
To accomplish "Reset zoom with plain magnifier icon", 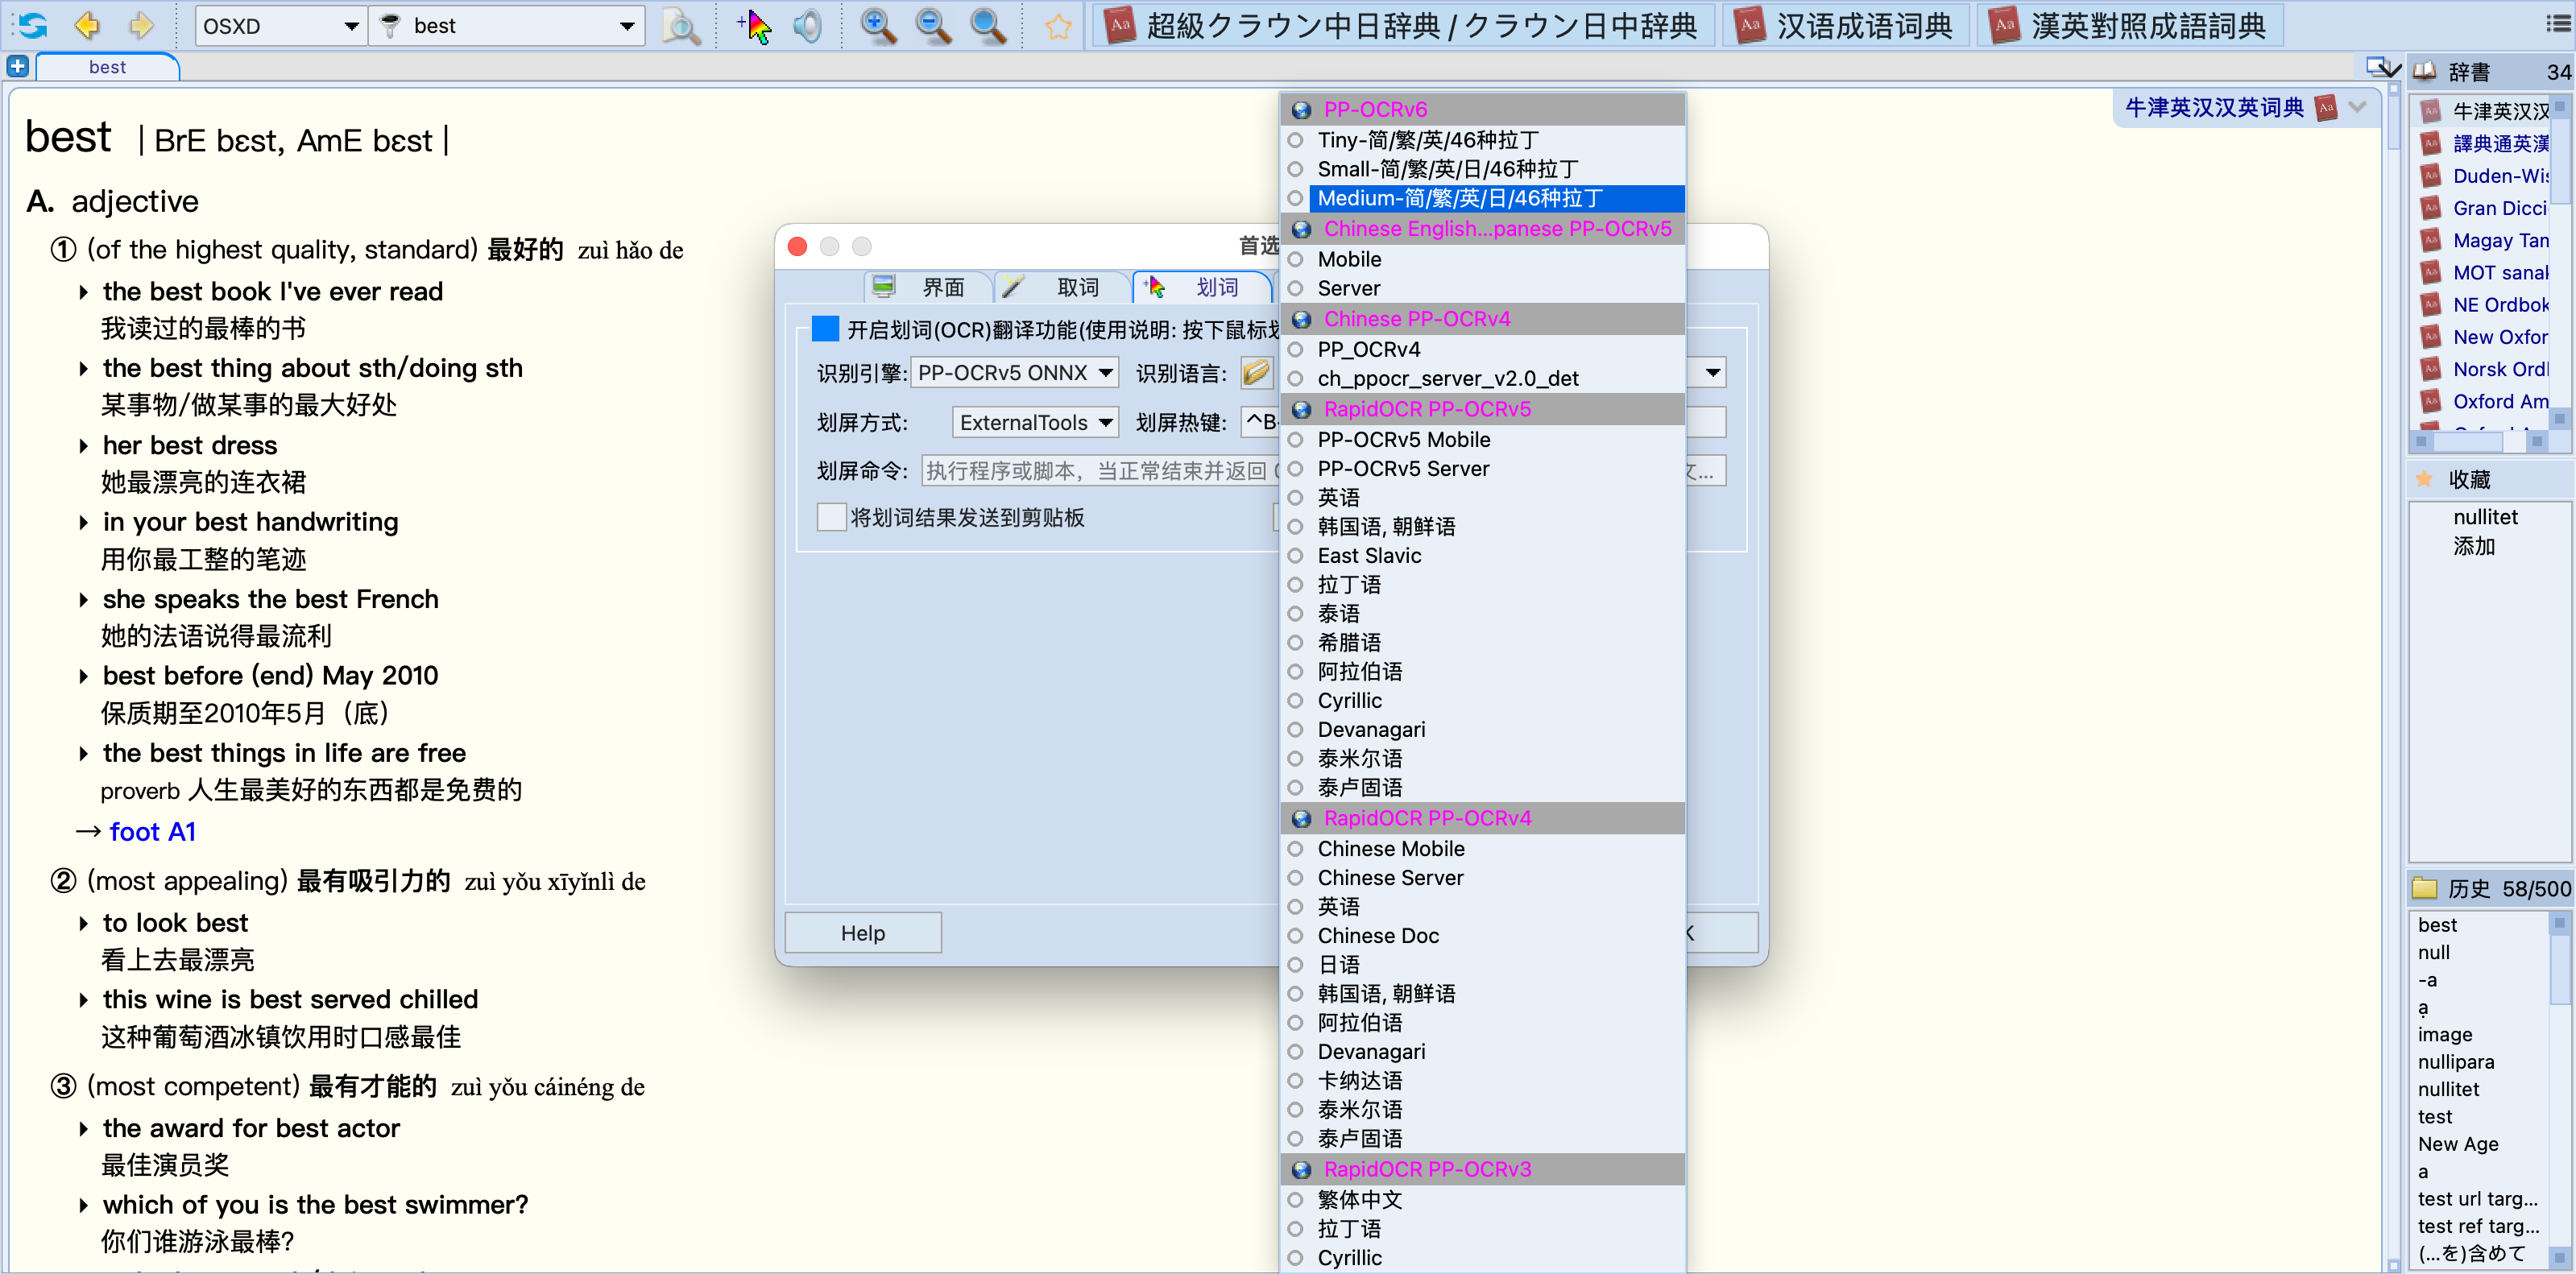I will 988,26.
